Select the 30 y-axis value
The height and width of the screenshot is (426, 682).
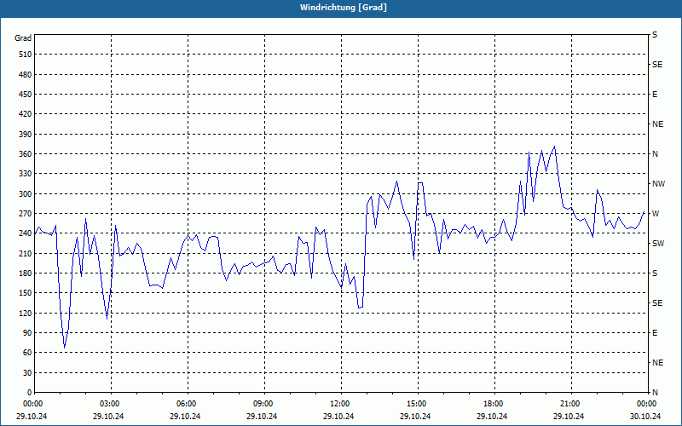point(27,372)
